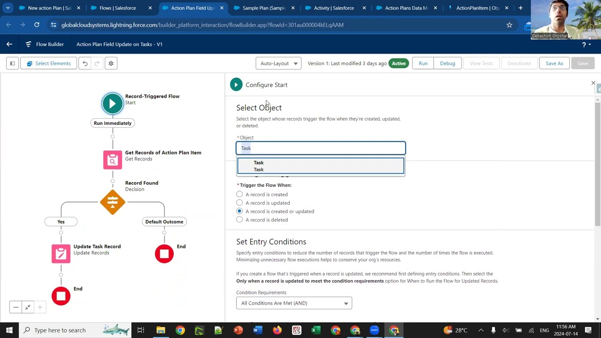Click the Yes outcome label
Viewport: 601px width, 338px height.
point(61,222)
